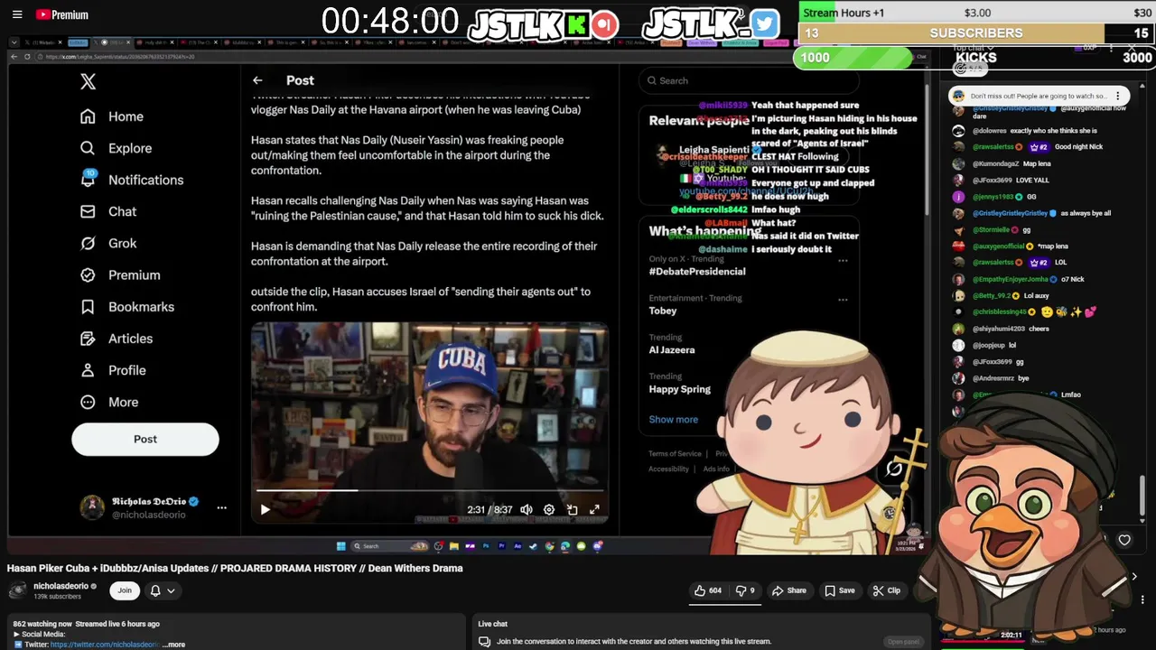1156x650 pixels.
Task: Click the Clip scissors button
Action: click(886, 590)
